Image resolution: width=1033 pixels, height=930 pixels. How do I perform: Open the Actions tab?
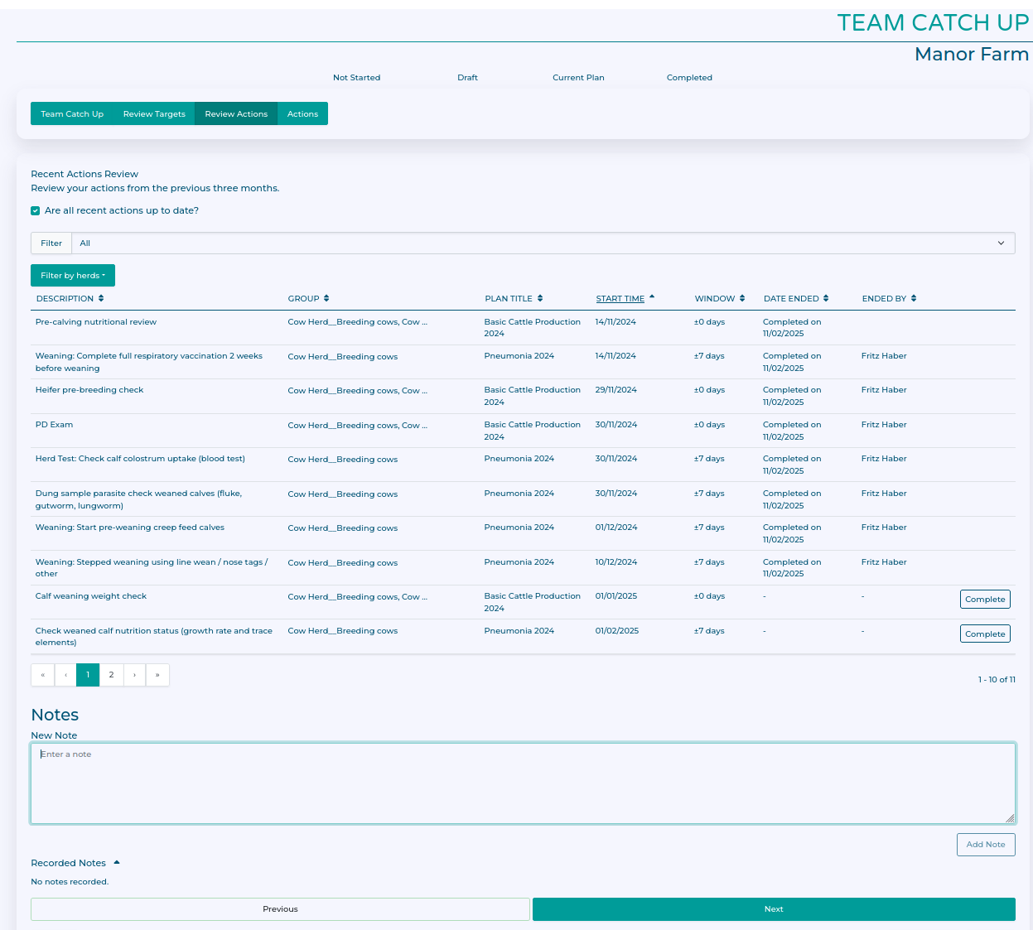302,114
